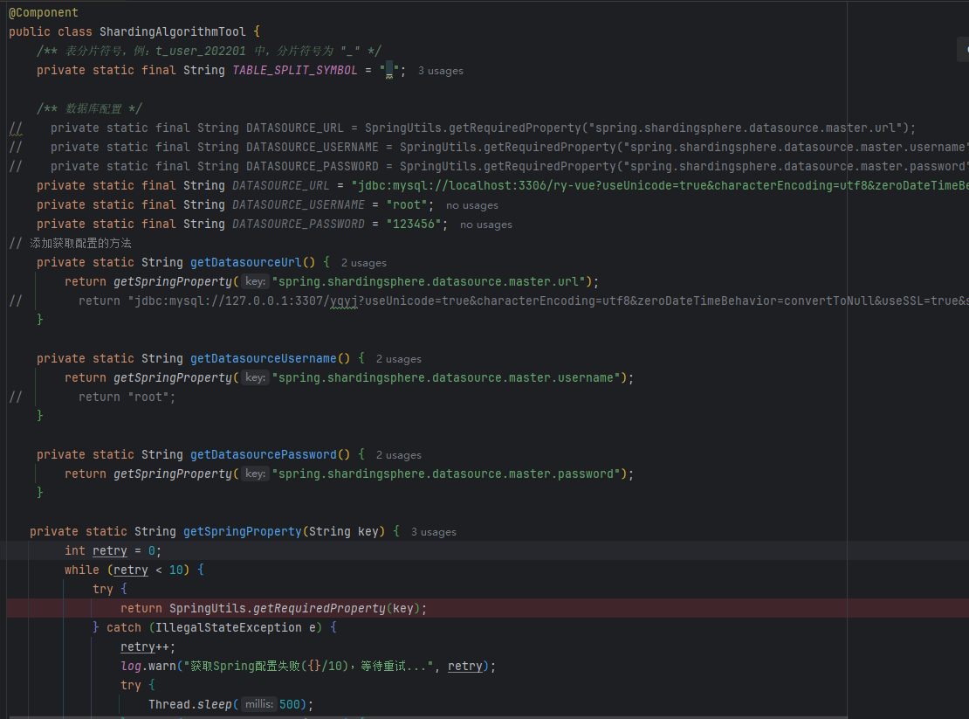Image resolution: width=969 pixels, height=719 pixels.
Task: Click the log.warn call in catch block
Action: (148, 666)
